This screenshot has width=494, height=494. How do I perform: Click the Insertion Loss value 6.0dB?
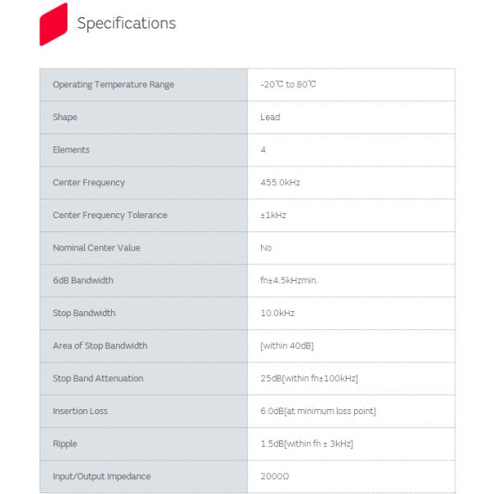coord(318,411)
